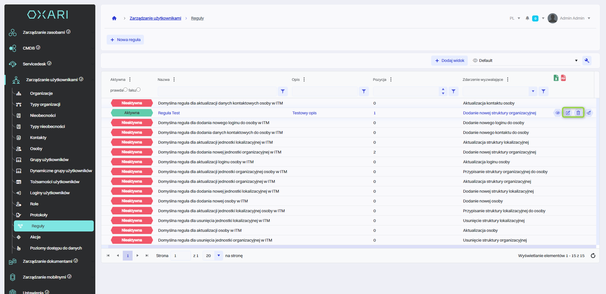
Task: Click the send icon for Regula Test
Action: [x=589, y=113]
